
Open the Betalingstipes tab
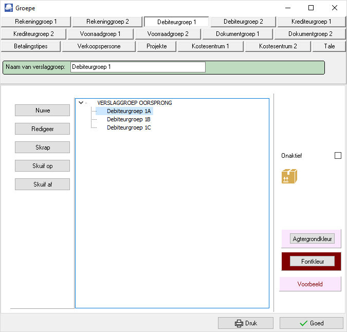(x=31, y=46)
